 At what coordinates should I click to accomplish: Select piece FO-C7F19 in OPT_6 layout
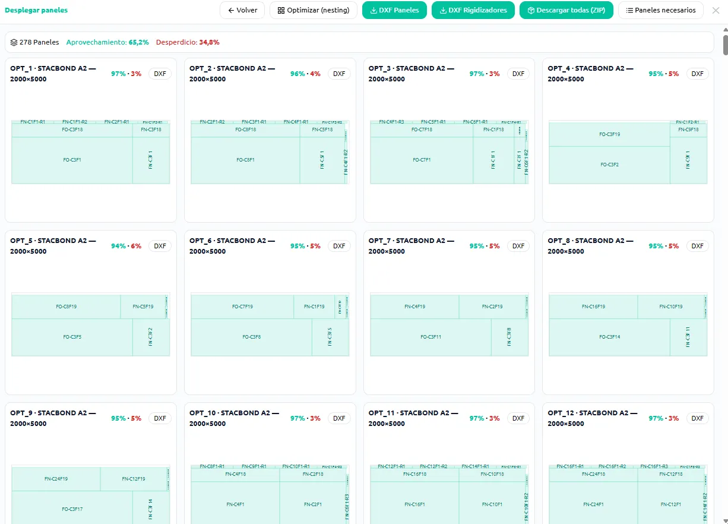[242, 307]
